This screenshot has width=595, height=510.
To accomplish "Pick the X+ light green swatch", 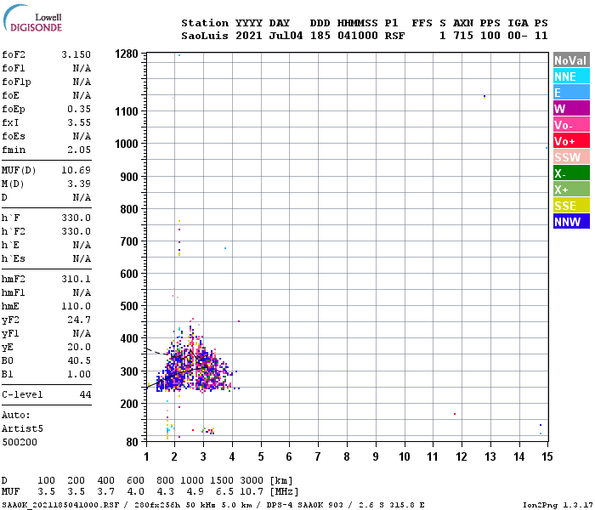I will [571, 190].
